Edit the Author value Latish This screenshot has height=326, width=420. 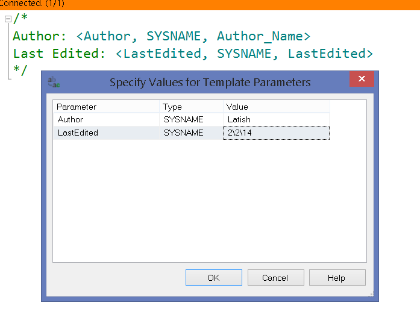[276, 119]
